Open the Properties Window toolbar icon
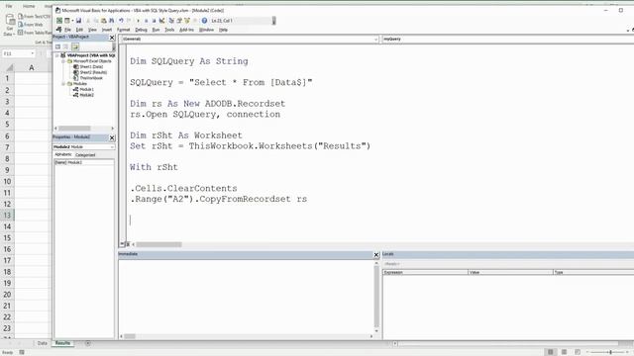The image size is (634, 356). 179,21
